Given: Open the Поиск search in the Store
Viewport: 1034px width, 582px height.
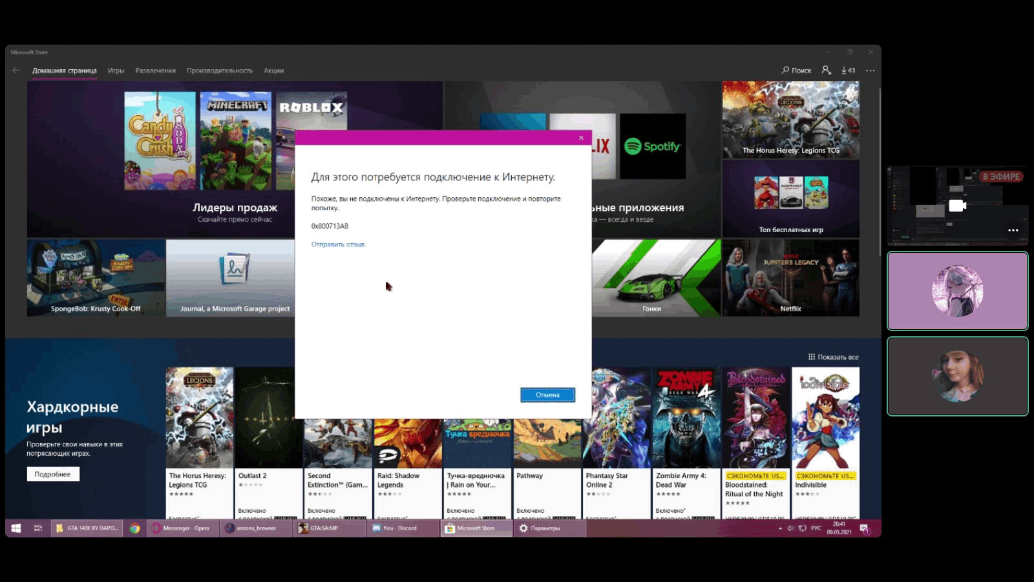Looking at the screenshot, I should tap(796, 70).
